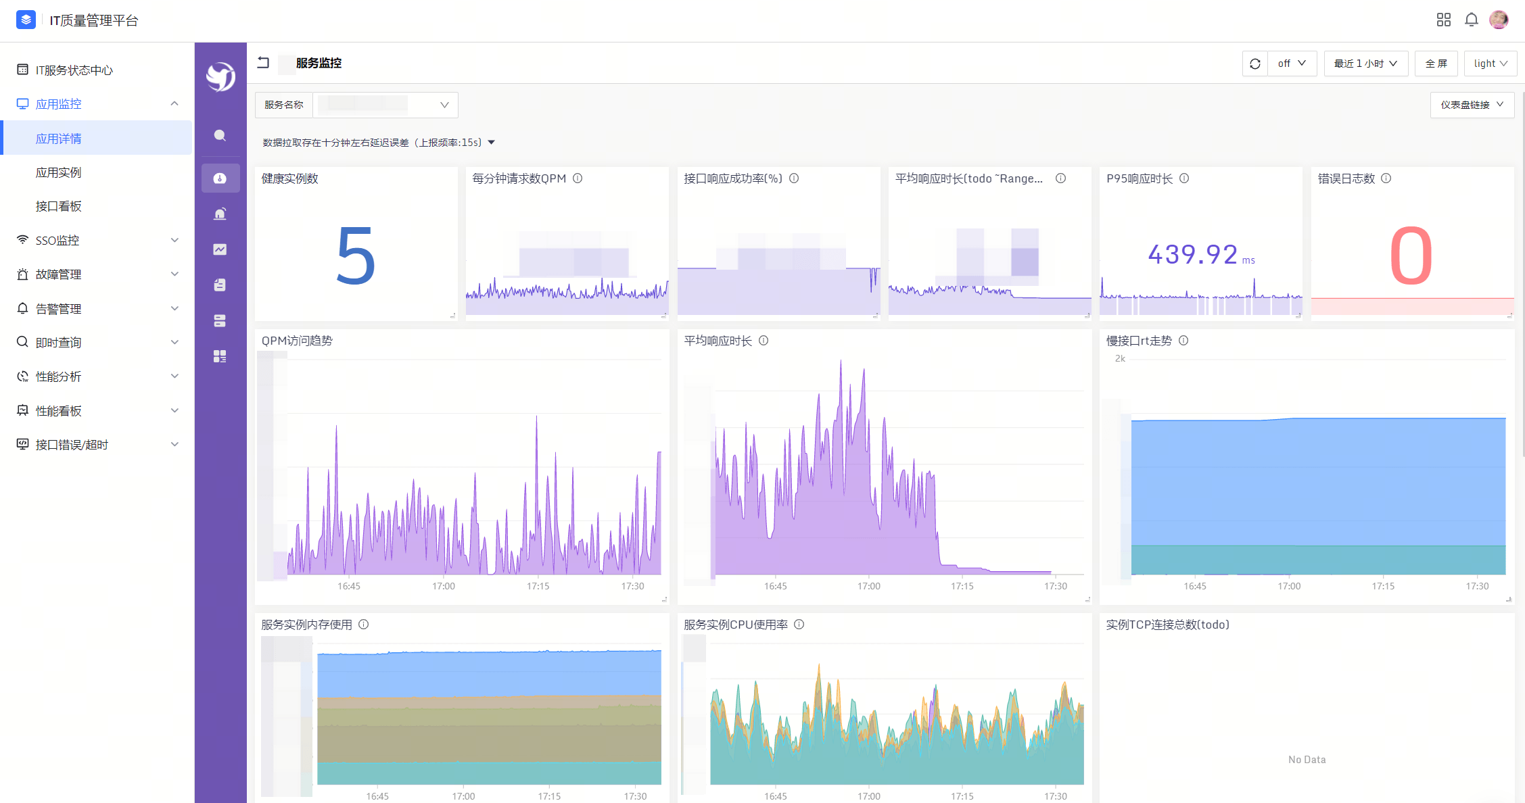Click the SSO监控 wifi icon
Viewport: 1525px width, 803px height.
coord(22,240)
